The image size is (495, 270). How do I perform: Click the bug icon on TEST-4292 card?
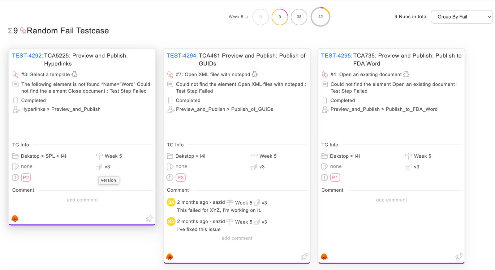74,74
